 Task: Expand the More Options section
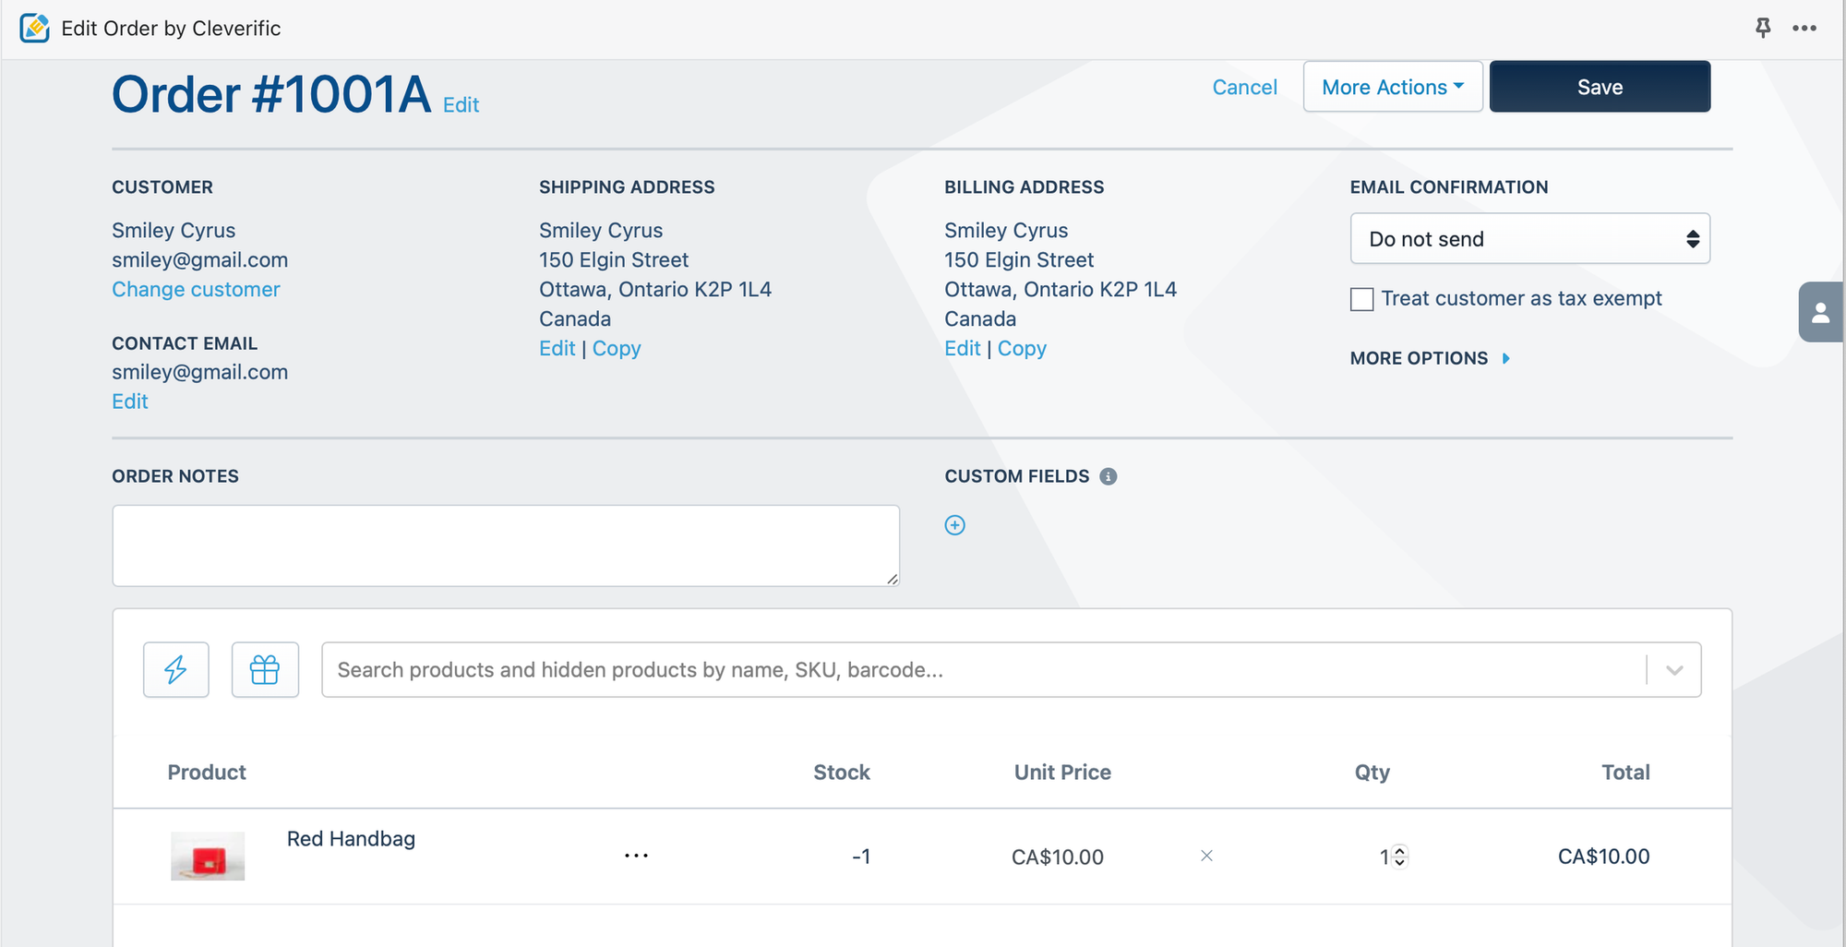[x=1429, y=358]
